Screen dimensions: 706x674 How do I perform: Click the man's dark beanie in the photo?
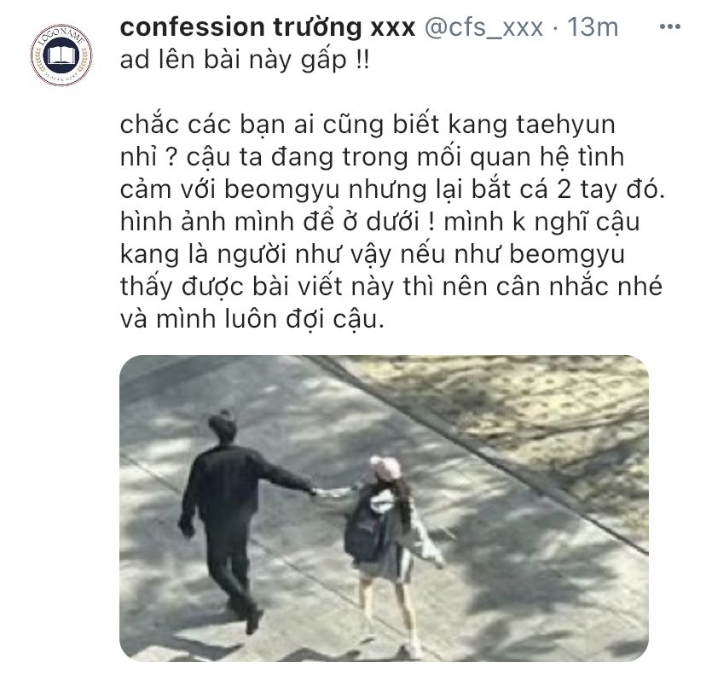point(223,423)
